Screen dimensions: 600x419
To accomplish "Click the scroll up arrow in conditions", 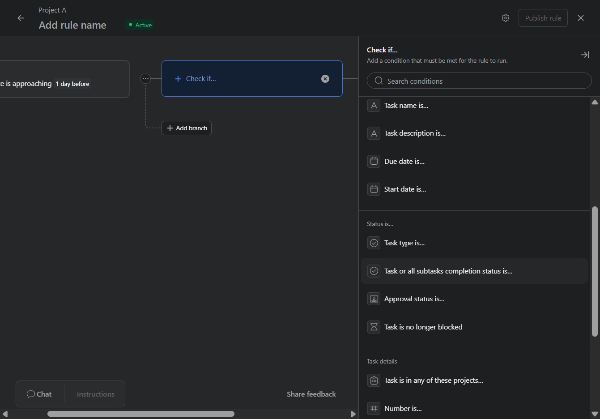I will point(595,102).
